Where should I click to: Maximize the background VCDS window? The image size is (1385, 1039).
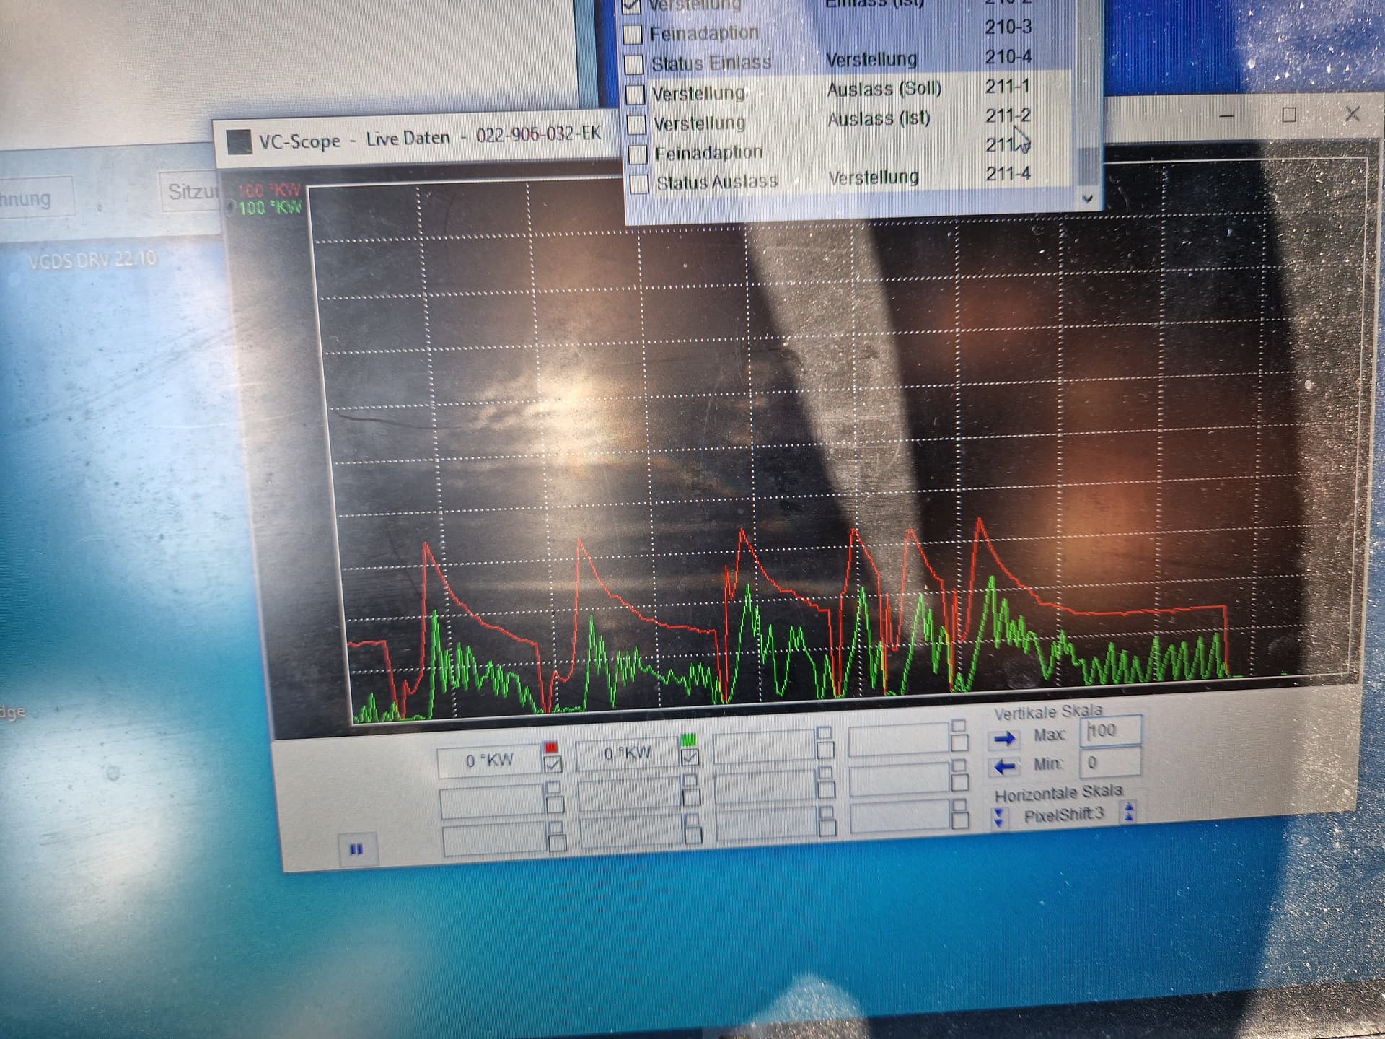tap(1289, 115)
